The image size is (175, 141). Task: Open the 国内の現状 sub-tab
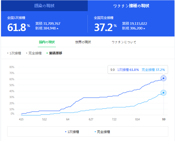[47, 42]
